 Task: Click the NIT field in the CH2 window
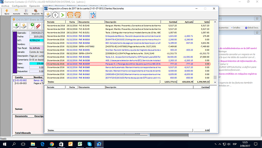point(36,40)
